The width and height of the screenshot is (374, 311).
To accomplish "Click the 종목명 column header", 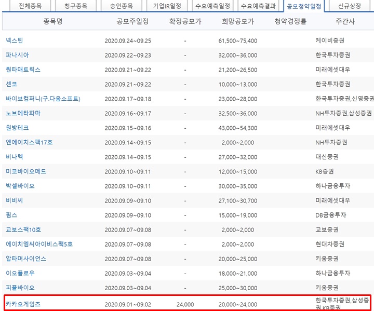I will tap(52, 21).
